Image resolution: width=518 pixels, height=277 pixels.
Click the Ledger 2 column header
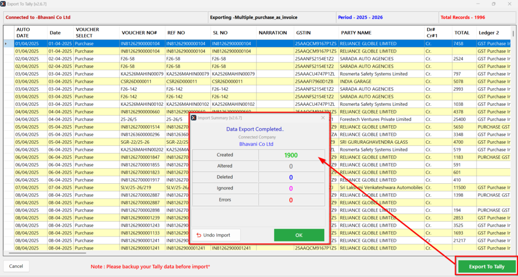[494, 33]
